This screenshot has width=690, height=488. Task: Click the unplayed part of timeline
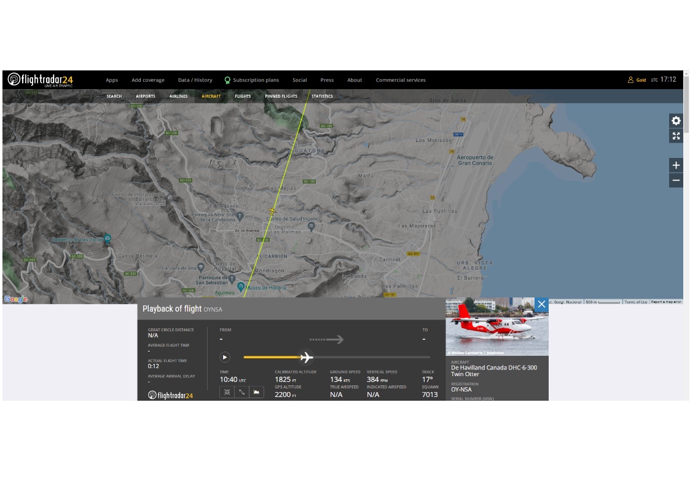[372, 357]
